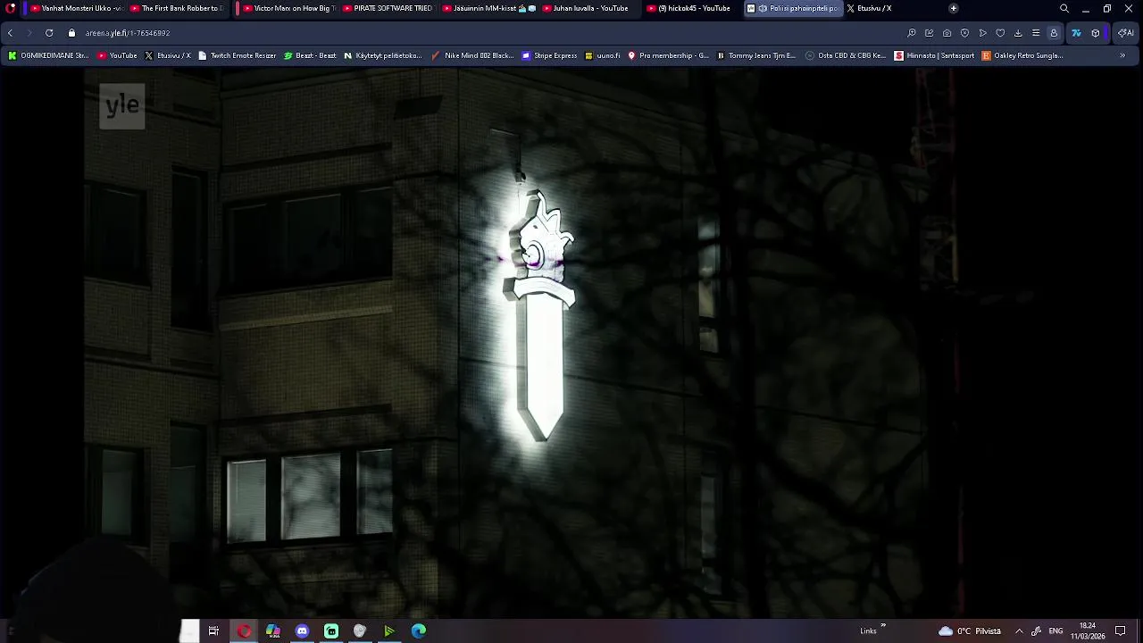Click the address bar URL areena.yle.fi
The height and width of the screenshot is (643, 1143).
click(x=128, y=33)
